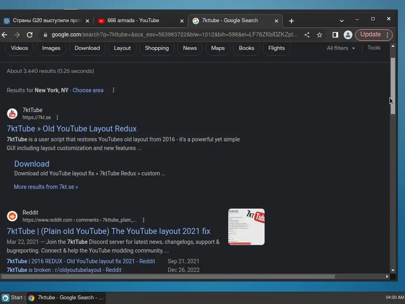405x304 pixels.
Task: Filter results by Images
Action: coord(51,48)
